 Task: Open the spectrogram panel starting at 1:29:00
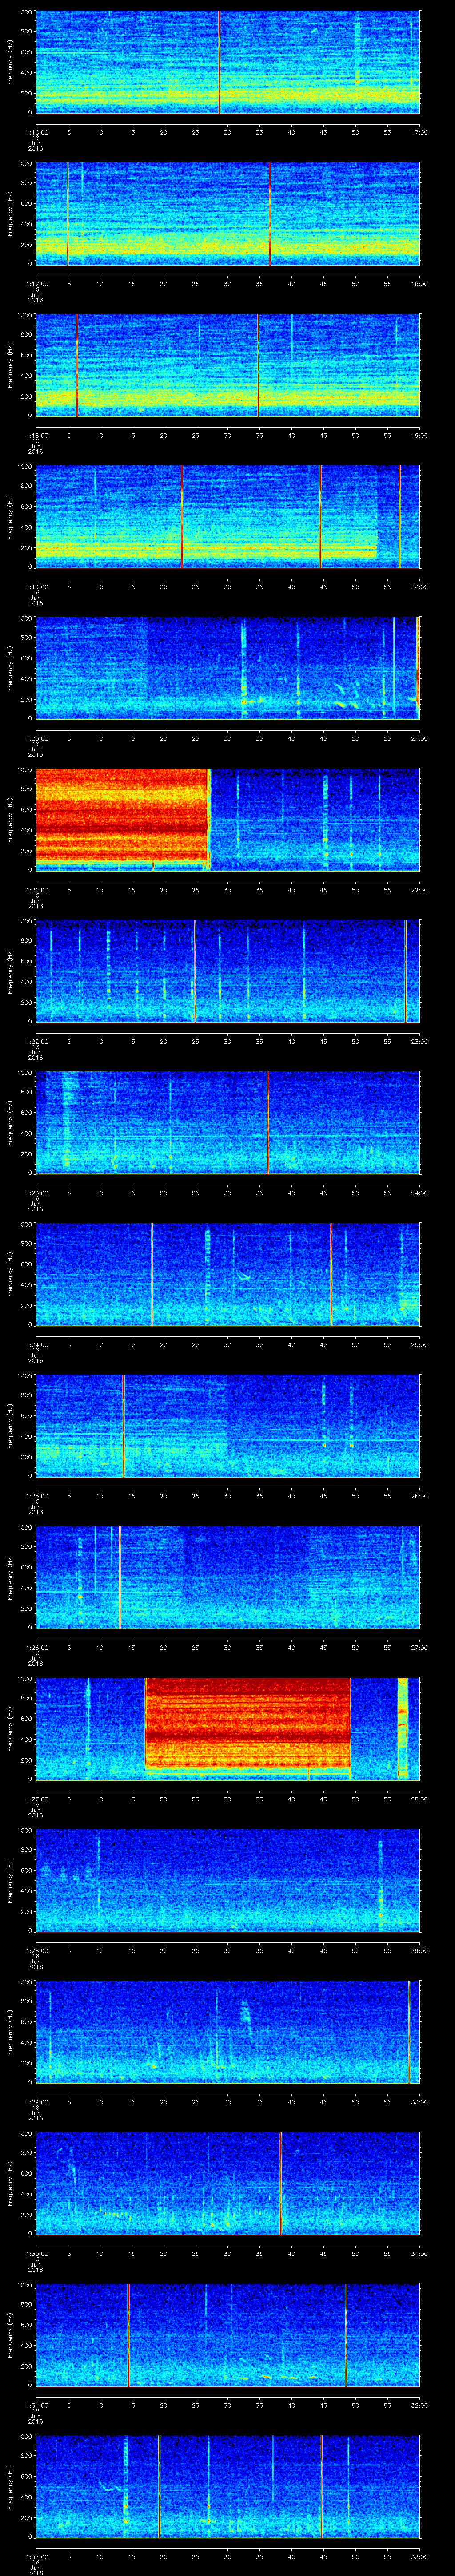pyautogui.click(x=227, y=2032)
